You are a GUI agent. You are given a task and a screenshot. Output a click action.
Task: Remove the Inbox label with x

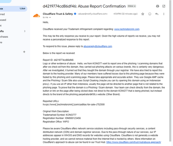135,6
